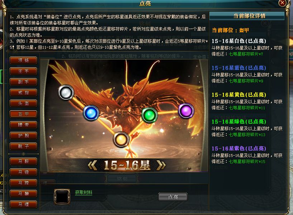Image resolution: width=293 pixels, height=215 pixels.
Task: Close the 点亮 window
Action: (x=282, y=3)
